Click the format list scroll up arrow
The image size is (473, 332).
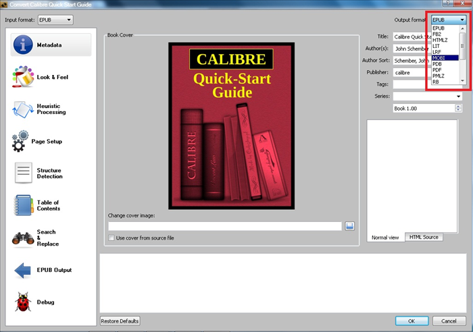pos(462,28)
